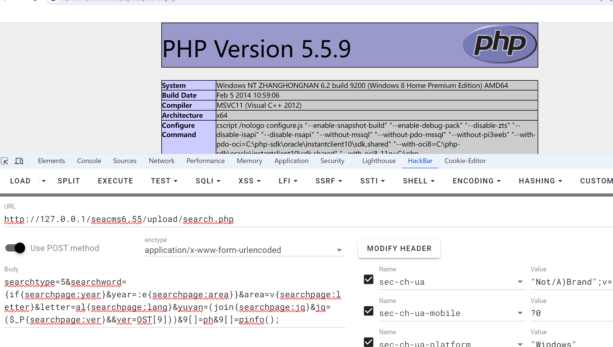Click the System row label
This screenshot has height=347, width=613.
tap(174, 85)
